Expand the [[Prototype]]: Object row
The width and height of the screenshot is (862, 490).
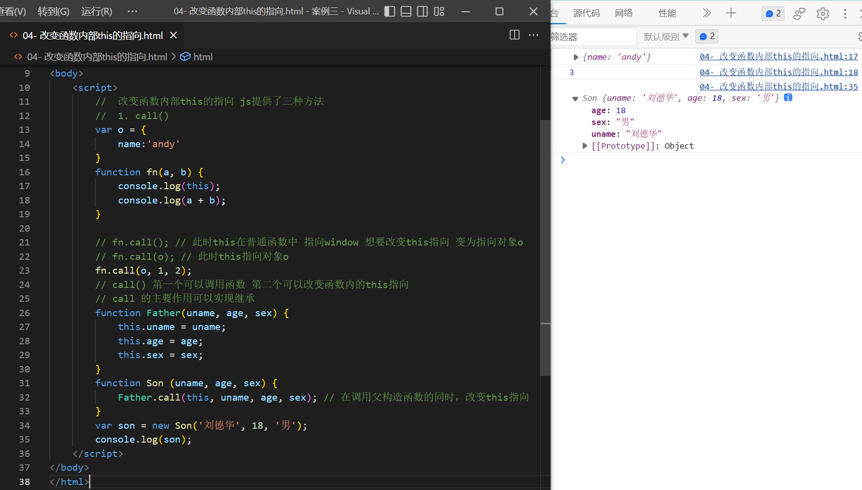pyautogui.click(x=585, y=146)
